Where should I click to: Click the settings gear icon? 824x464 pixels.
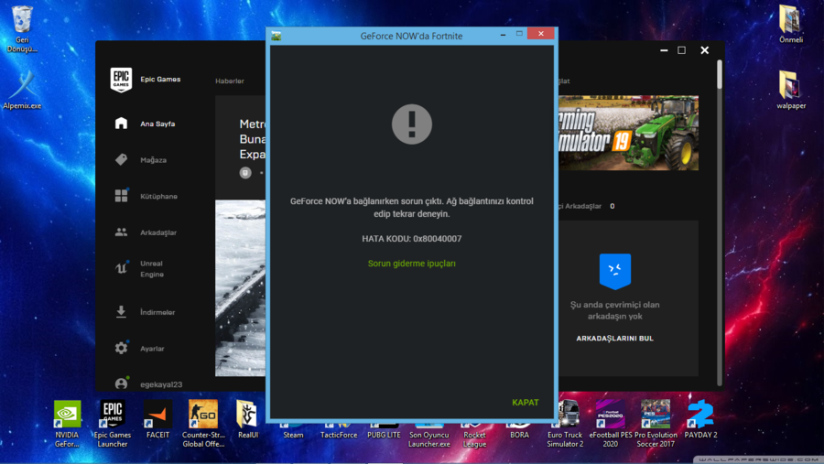coord(121,348)
